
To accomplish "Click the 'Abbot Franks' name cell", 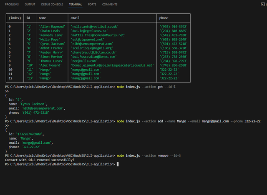I will 51,48.
